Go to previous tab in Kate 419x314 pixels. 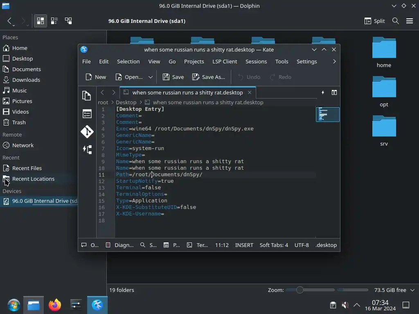click(102, 92)
